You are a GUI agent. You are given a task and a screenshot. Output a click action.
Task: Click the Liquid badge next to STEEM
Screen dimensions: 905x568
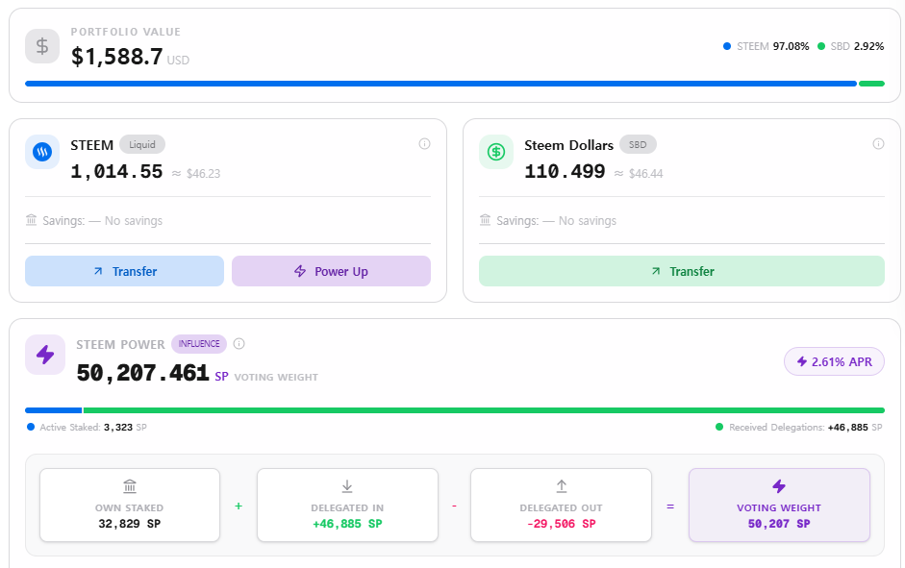[142, 145]
